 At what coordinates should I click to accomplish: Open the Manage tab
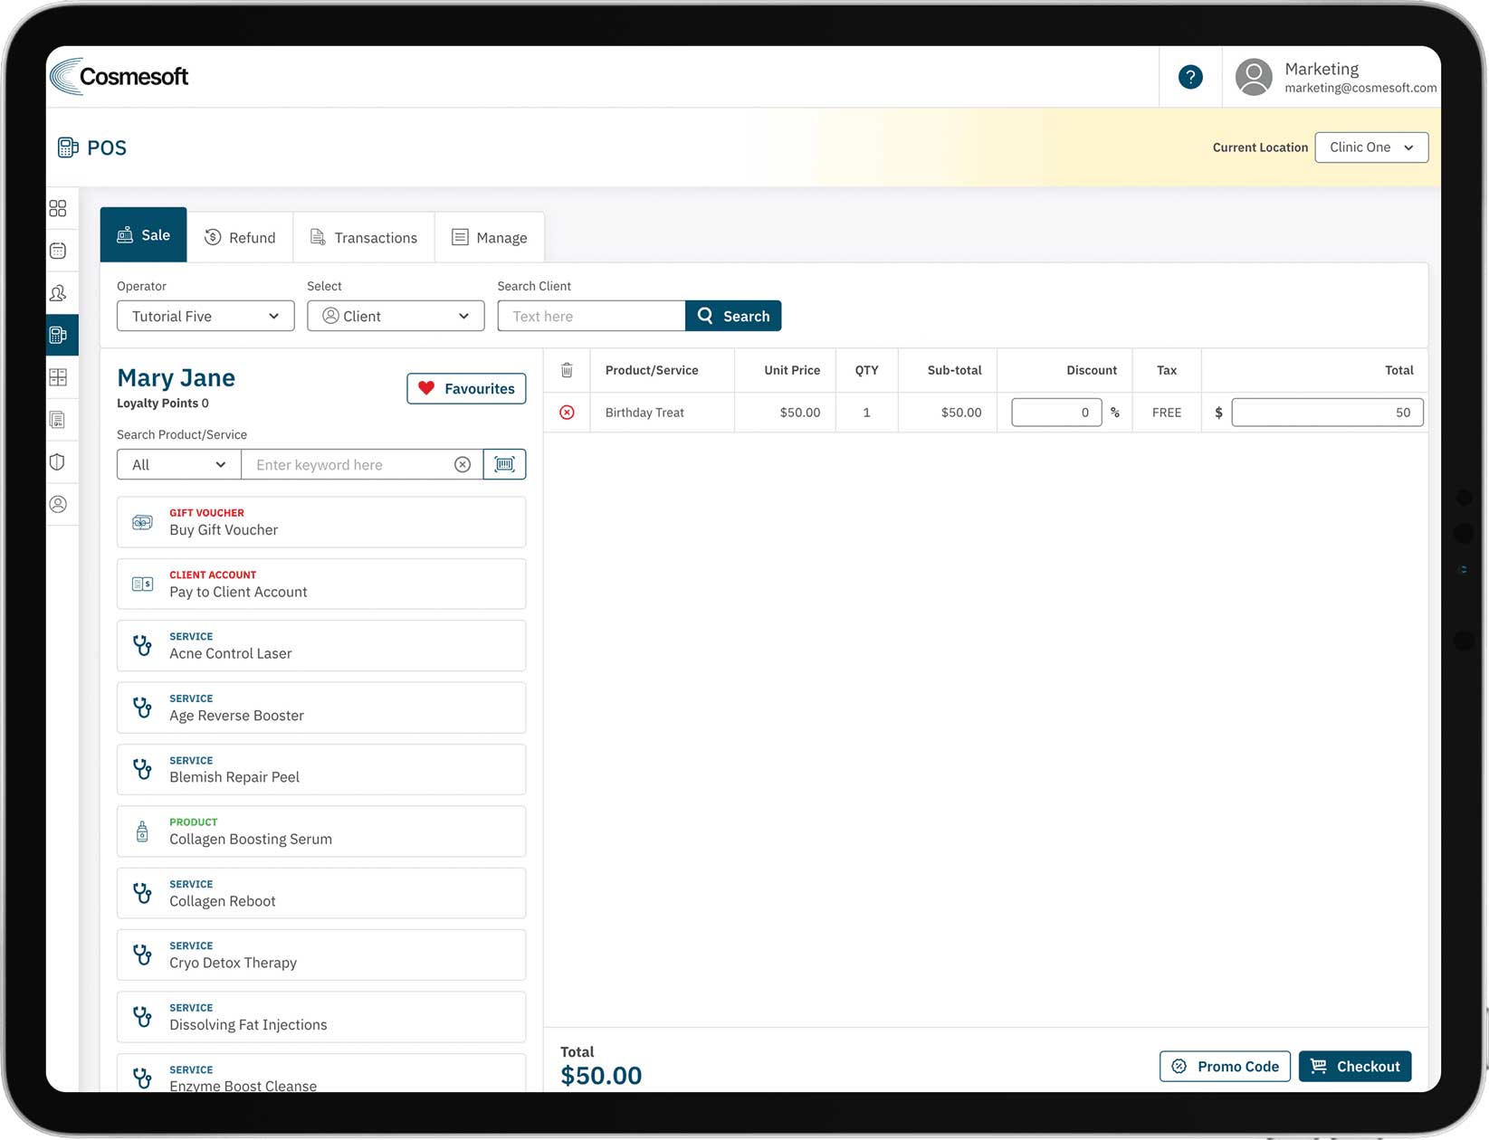tap(490, 237)
